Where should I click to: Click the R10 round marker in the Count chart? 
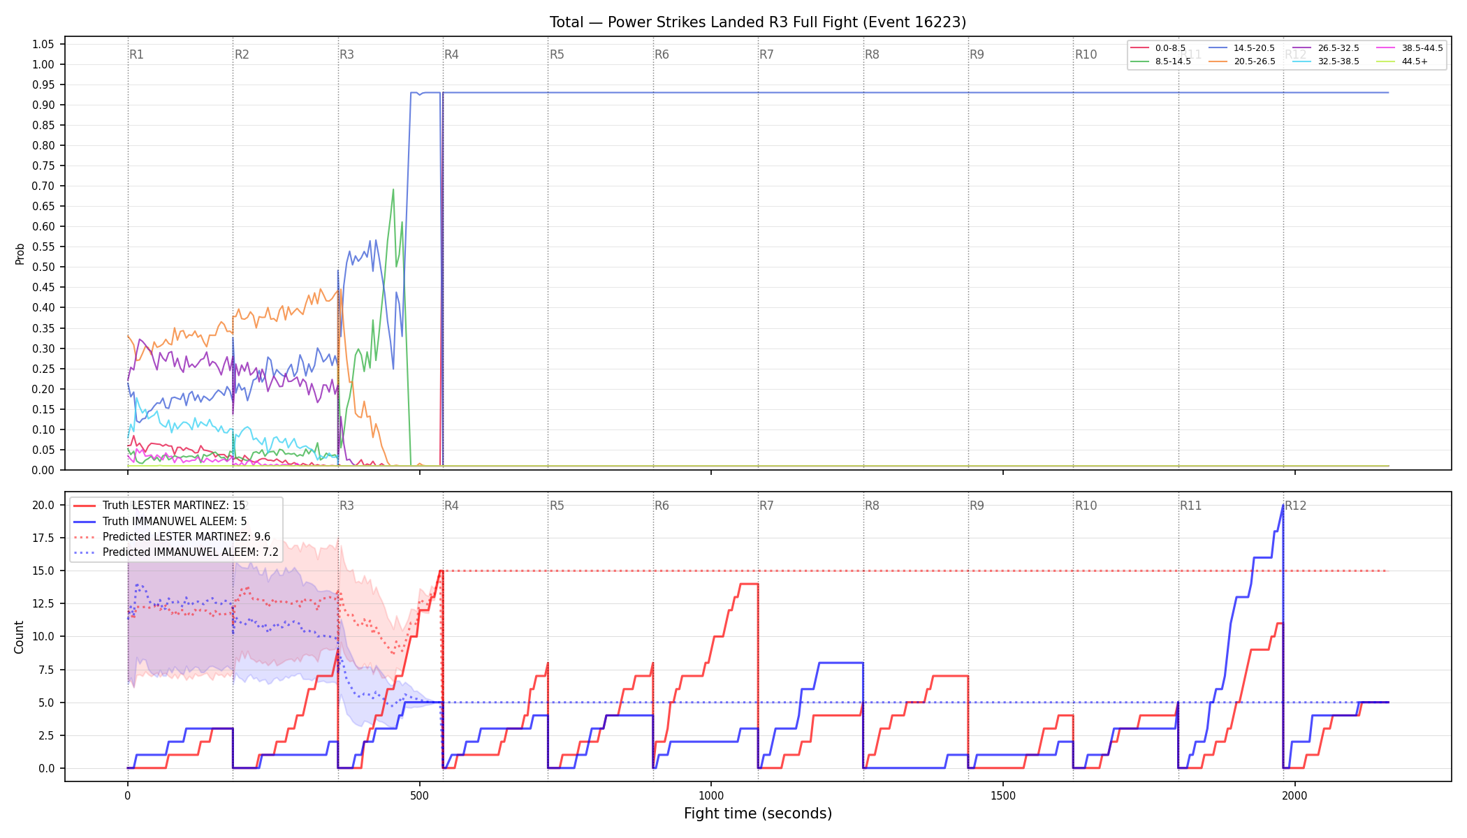[x=1086, y=506]
